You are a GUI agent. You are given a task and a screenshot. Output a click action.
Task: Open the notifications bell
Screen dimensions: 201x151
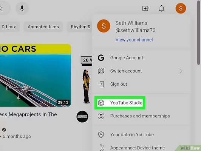point(162,8)
